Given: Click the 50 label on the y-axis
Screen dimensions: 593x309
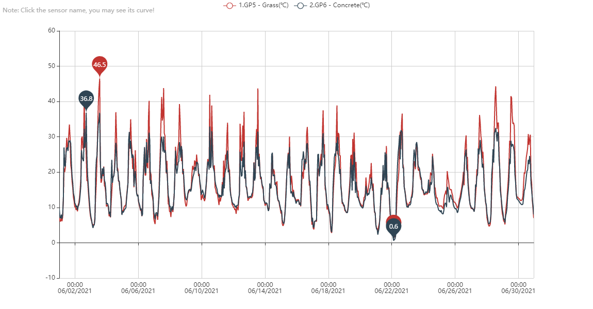Looking at the screenshot, I should 52,66.
